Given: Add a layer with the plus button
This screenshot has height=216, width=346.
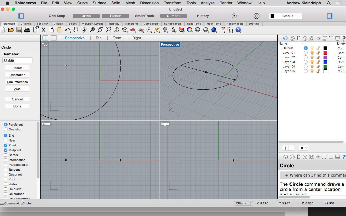Looking at the screenshot, I should (286, 148).
